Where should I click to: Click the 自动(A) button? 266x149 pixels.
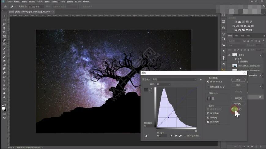(x=239, y=98)
